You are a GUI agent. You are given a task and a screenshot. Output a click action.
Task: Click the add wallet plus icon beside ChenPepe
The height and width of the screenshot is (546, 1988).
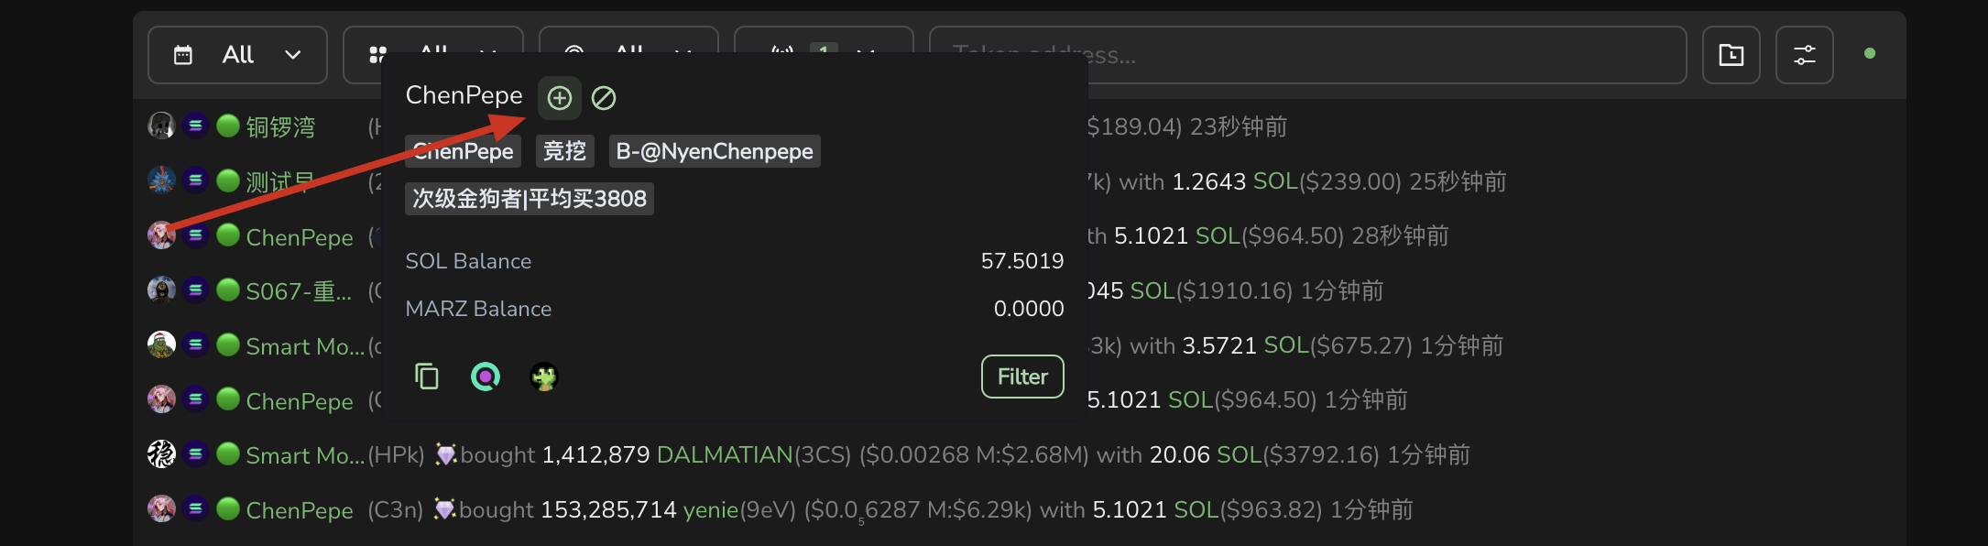560,98
